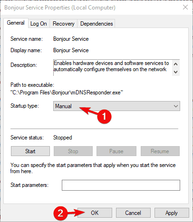The height and width of the screenshot is (222, 193).
Task: Click the greyed-out Pause button
Action: (116, 151)
